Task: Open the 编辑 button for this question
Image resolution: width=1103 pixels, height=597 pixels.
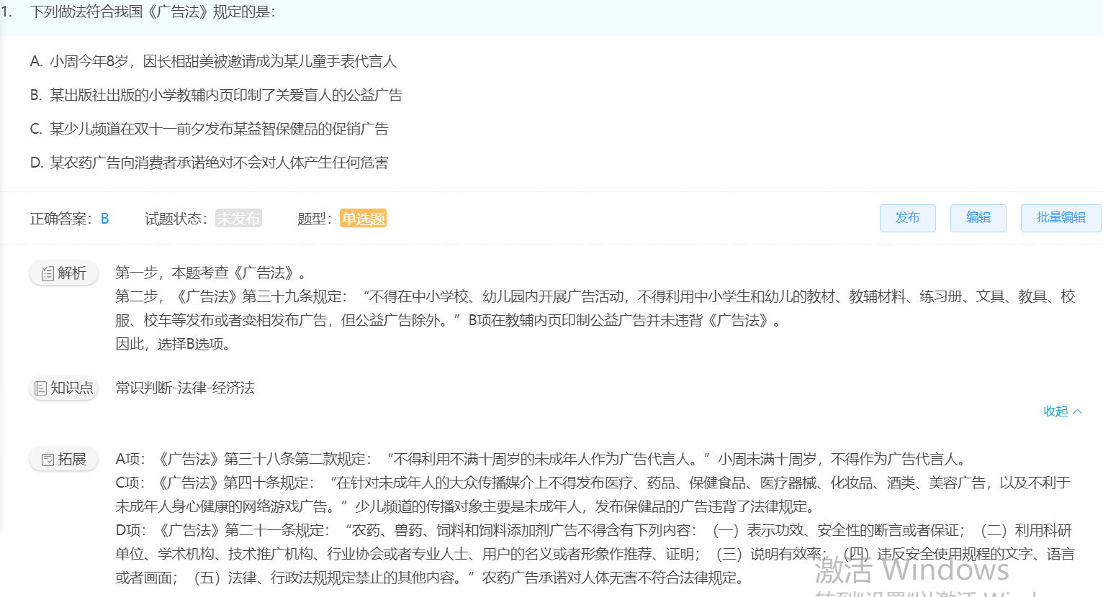Action: (x=978, y=218)
